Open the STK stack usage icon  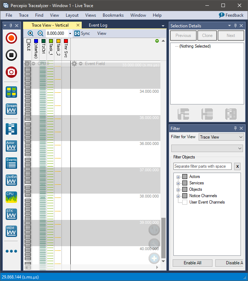click(x=11, y=214)
